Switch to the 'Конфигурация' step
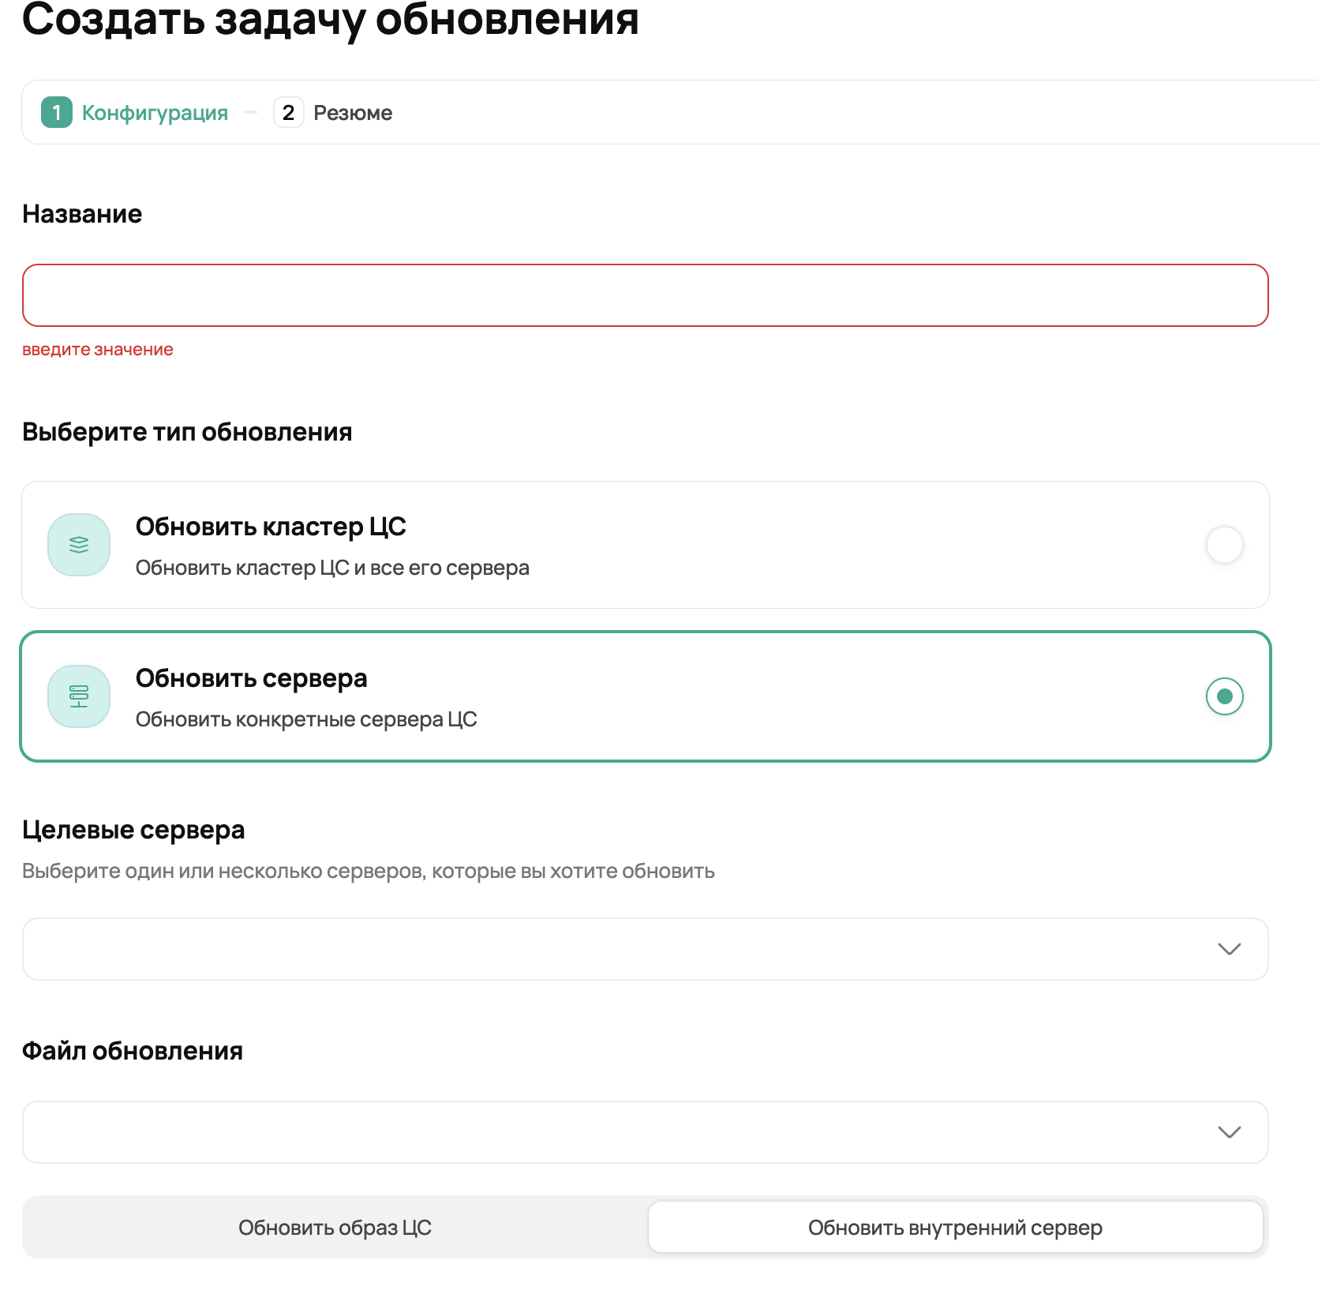 (155, 113)
